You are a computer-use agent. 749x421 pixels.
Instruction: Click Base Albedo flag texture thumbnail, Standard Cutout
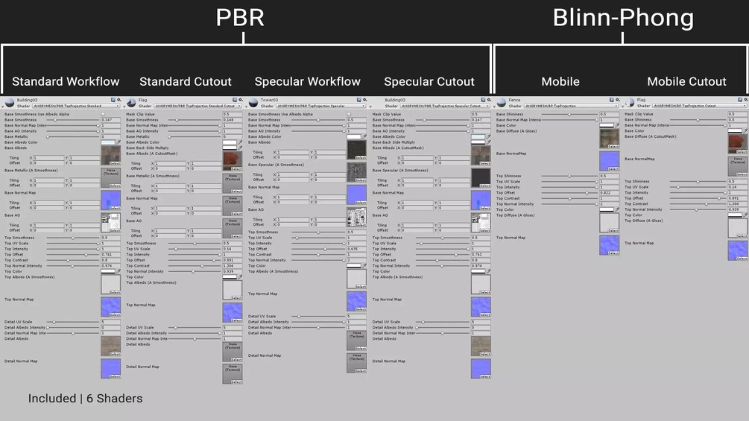click(x=232, y=161)
